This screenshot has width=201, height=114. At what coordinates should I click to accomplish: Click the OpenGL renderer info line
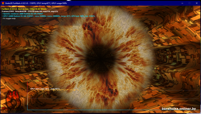tap(22, 14)
